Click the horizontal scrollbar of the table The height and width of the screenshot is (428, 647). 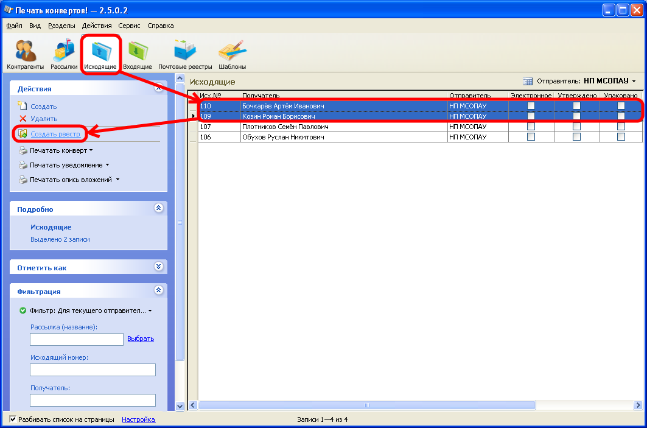[367, 405]
